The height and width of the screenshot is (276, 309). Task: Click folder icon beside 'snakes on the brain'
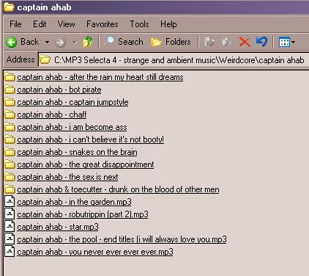[10, 152]
